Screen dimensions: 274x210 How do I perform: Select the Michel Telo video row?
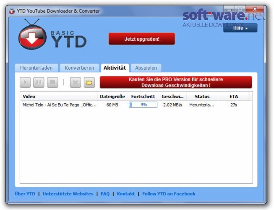click(136, 105)
